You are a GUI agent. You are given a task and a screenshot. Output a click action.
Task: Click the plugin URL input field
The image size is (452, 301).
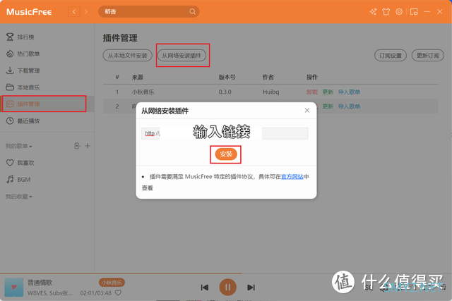[225, 133]
